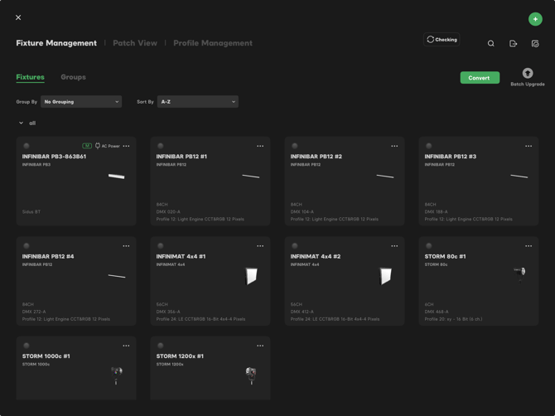Open more options for INFINIBAR PB12 #3
The image size is (555, 416).
528,146
